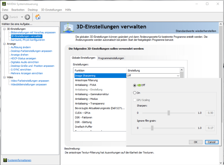Click the Sharpen value field 0.50
The image size is (224, 165).
pyautogui.click(x=210, y=113)
